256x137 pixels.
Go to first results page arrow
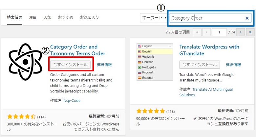(x=197, y=32)
